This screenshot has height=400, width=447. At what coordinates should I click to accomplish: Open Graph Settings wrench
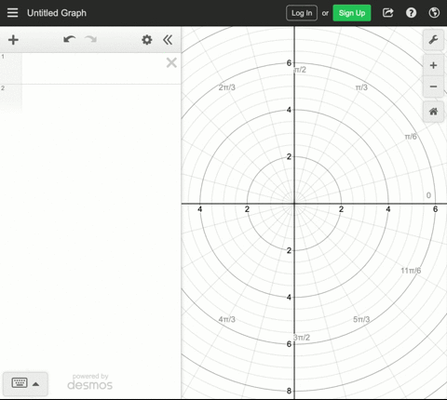point(433,40)
